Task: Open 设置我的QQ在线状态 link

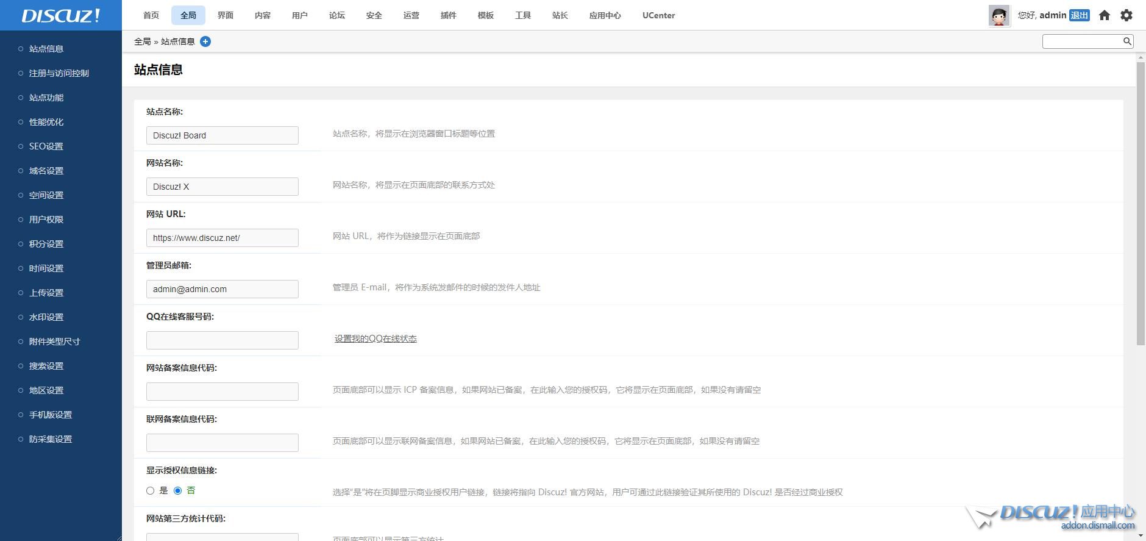Action: tap(375, 339)
